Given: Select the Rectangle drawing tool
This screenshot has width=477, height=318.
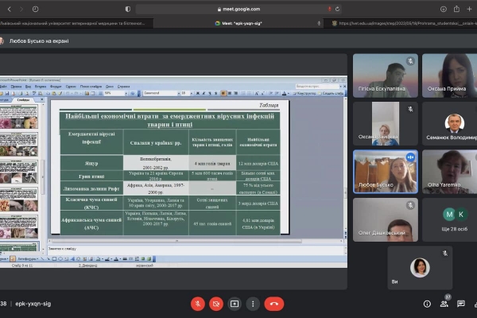Looking at the screenshot, I should [x=54, y=259].
